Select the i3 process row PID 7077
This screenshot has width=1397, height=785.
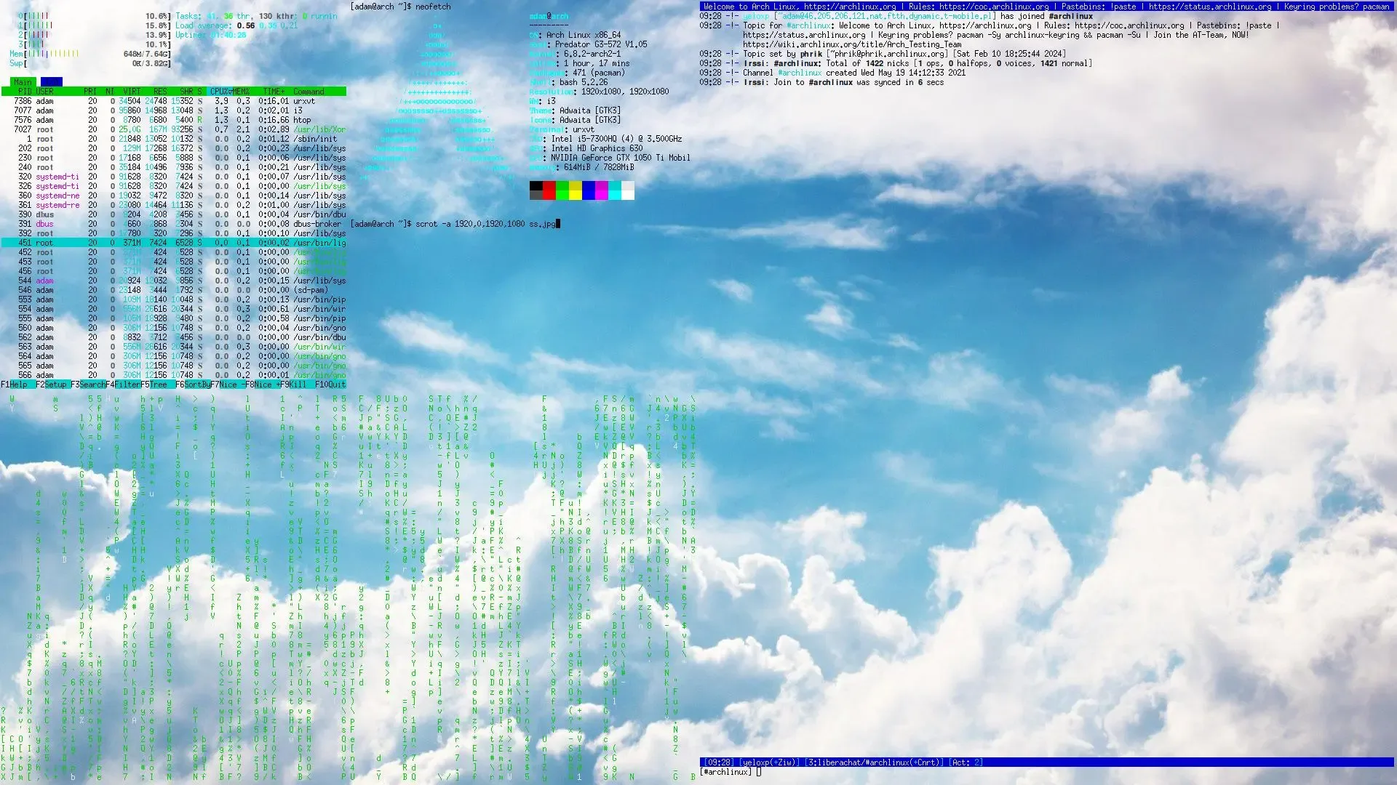(173, 110)
